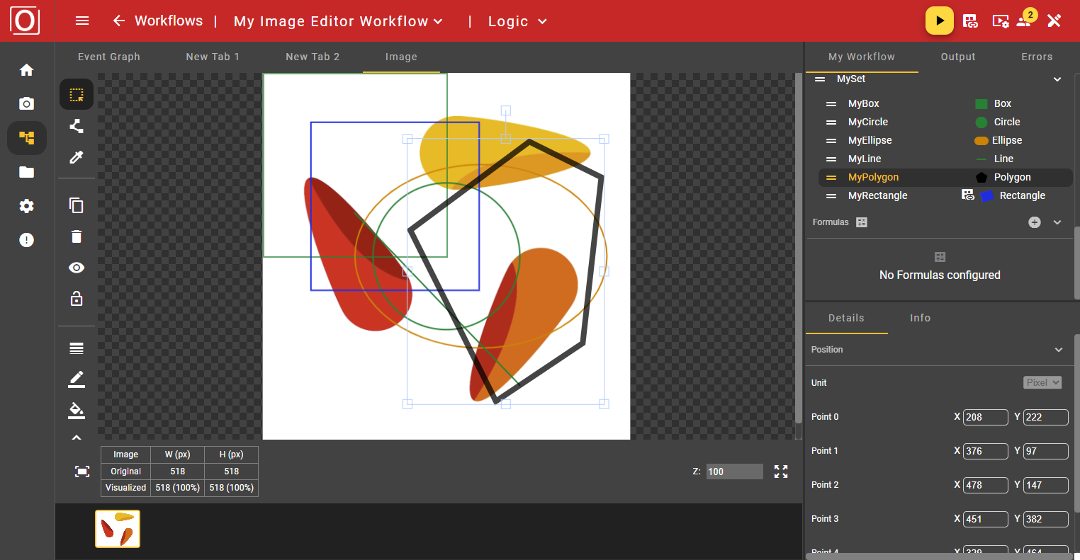Open the Errors tab
Image resolution: width=1080 pixels, height=560 pixels.
[1036, 57]
